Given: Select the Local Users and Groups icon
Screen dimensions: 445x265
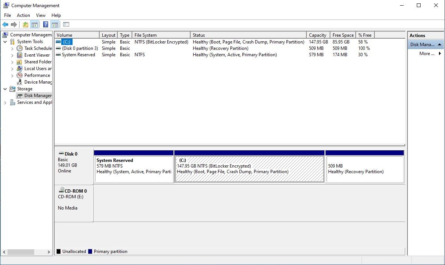Looking at the screenshot, I should click(x=19, y=69).
